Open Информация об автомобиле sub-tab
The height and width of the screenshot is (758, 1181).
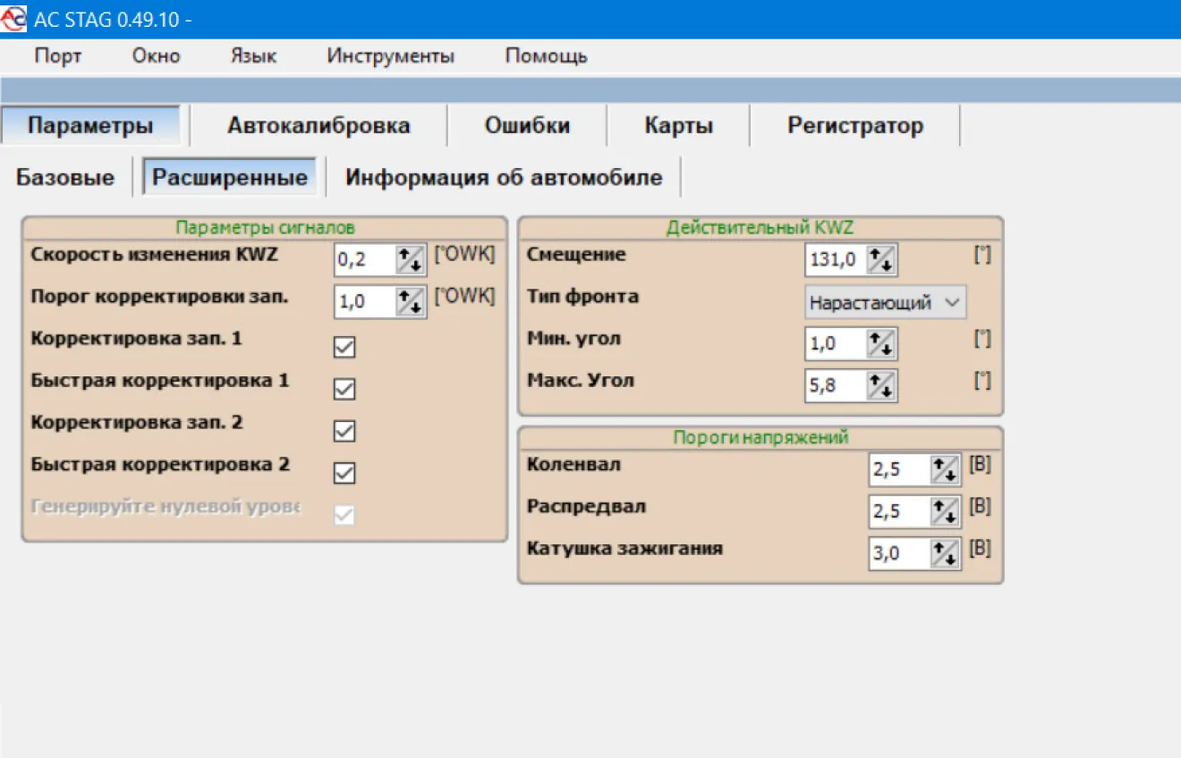(x=505, y=177)
